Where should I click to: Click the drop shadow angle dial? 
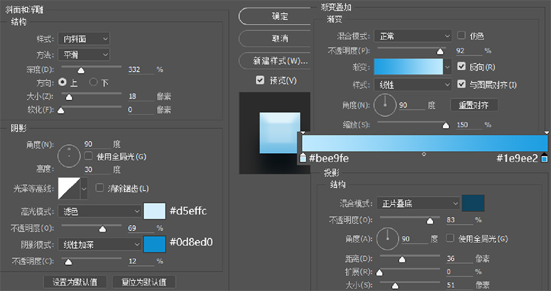388,238
